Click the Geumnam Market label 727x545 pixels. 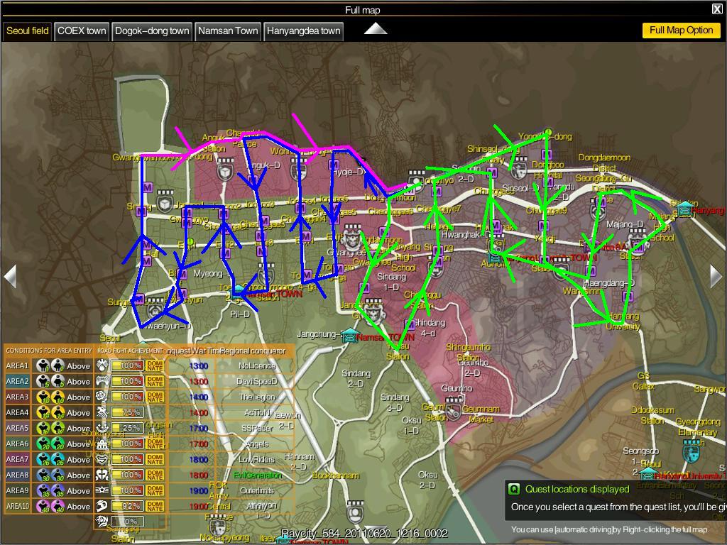481,414
